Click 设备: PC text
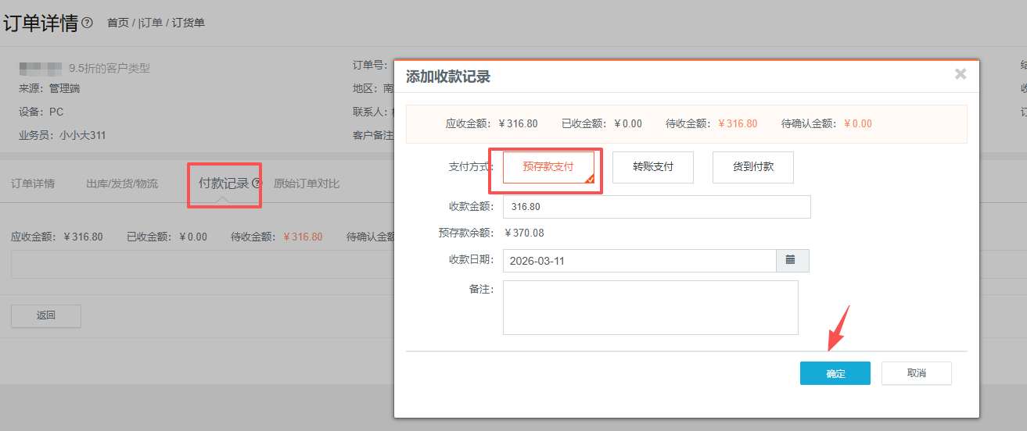1027x431 pixels. 41,112
